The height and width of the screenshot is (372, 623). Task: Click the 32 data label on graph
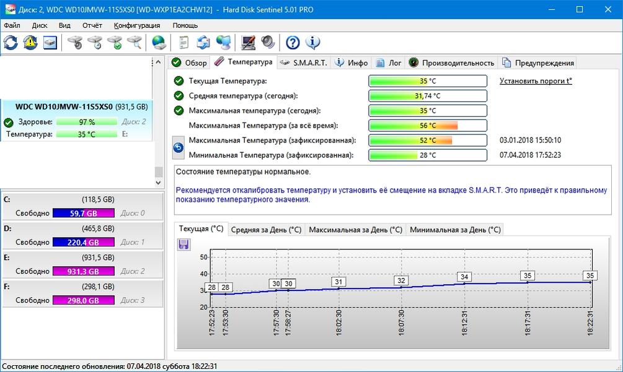[x=401, y=280]
